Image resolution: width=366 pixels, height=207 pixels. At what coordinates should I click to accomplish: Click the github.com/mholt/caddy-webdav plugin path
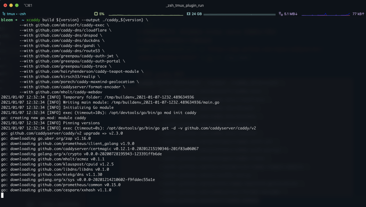[69, 92]
